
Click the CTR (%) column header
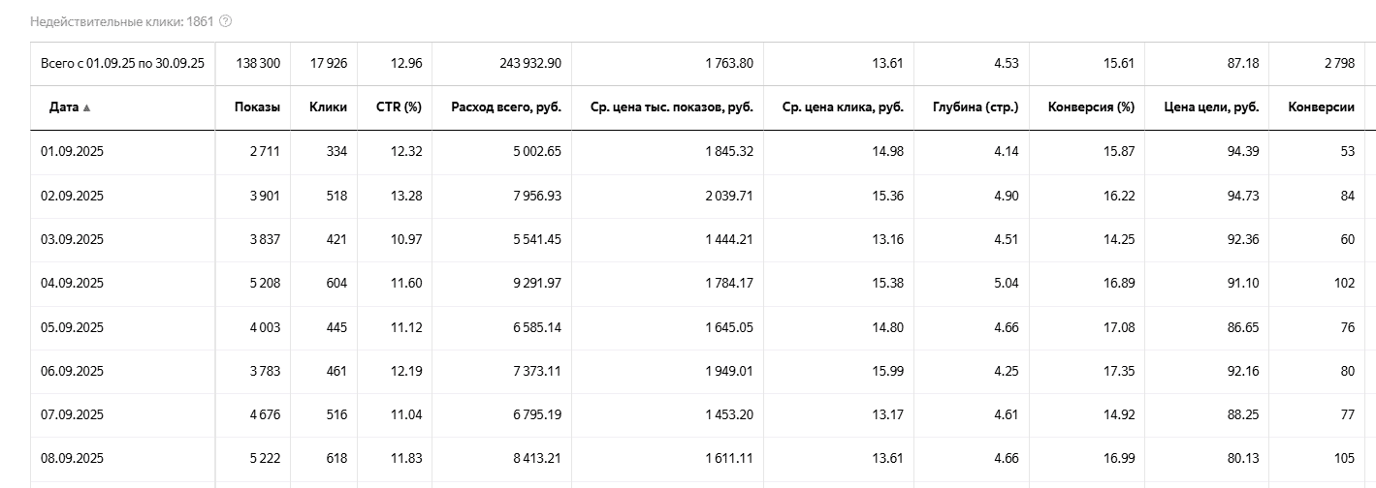point(399,107)
